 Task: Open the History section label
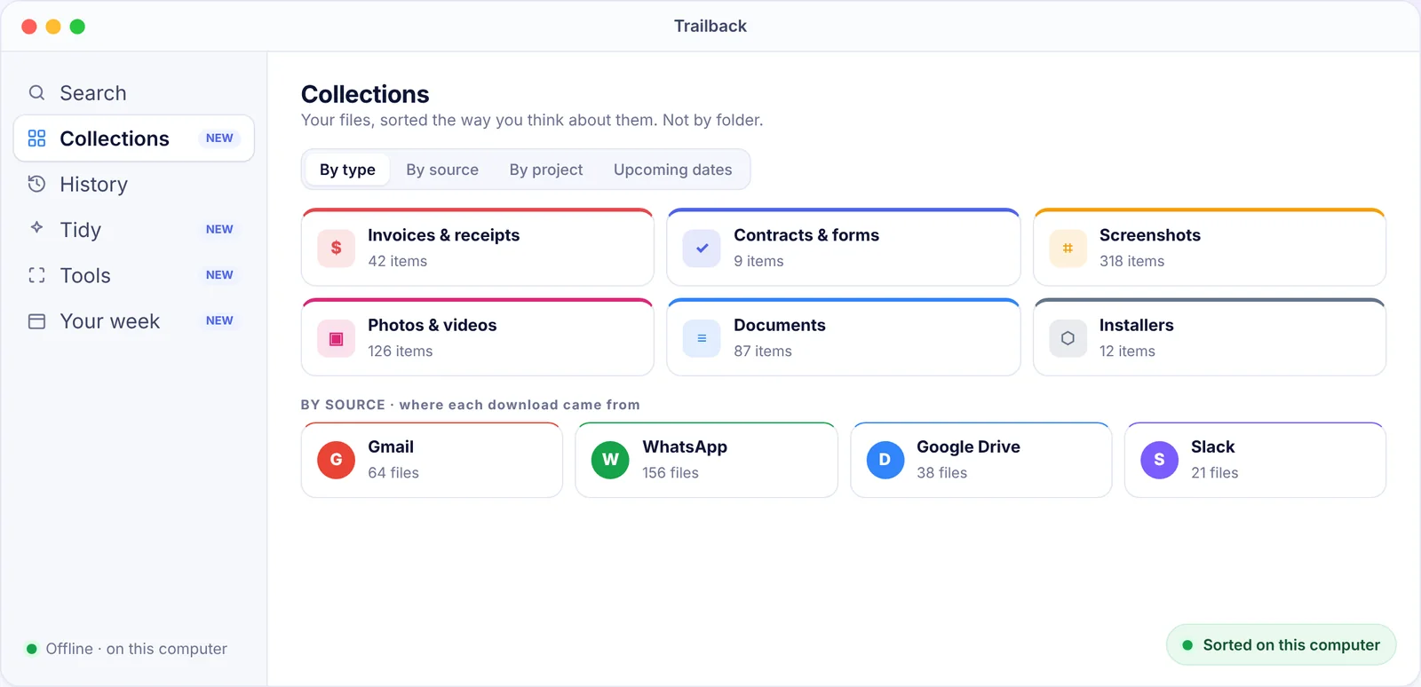pos(94,185)
